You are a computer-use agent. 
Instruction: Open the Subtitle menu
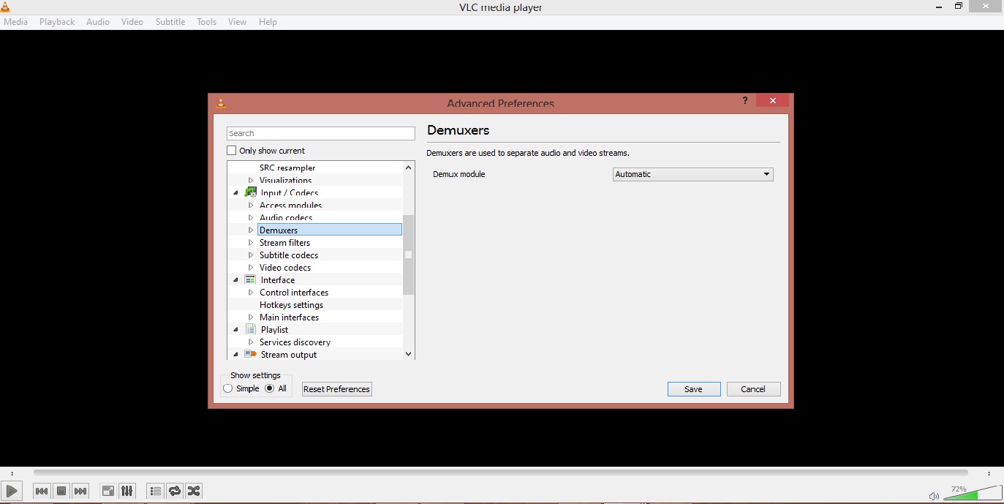[170, 22]
